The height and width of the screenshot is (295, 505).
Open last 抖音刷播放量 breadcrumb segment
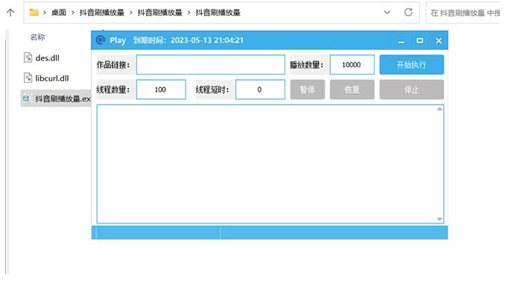[217, 13]
